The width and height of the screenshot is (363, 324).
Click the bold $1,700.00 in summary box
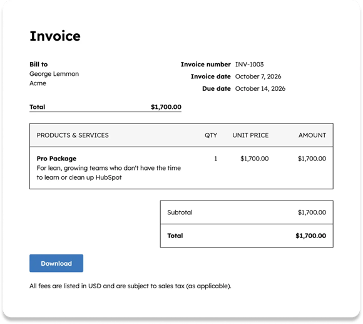tap(310, 236)
